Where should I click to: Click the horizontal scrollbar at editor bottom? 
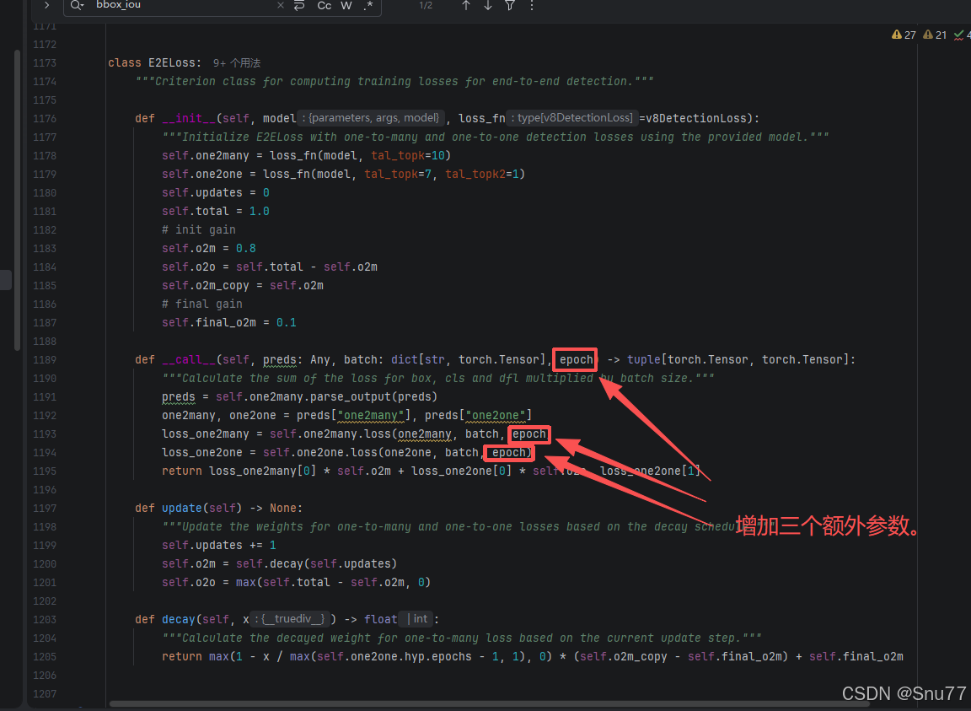tap(489, 703)
